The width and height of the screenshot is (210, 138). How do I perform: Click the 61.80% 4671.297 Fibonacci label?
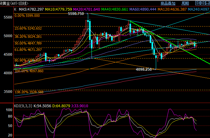click(28, 50)
